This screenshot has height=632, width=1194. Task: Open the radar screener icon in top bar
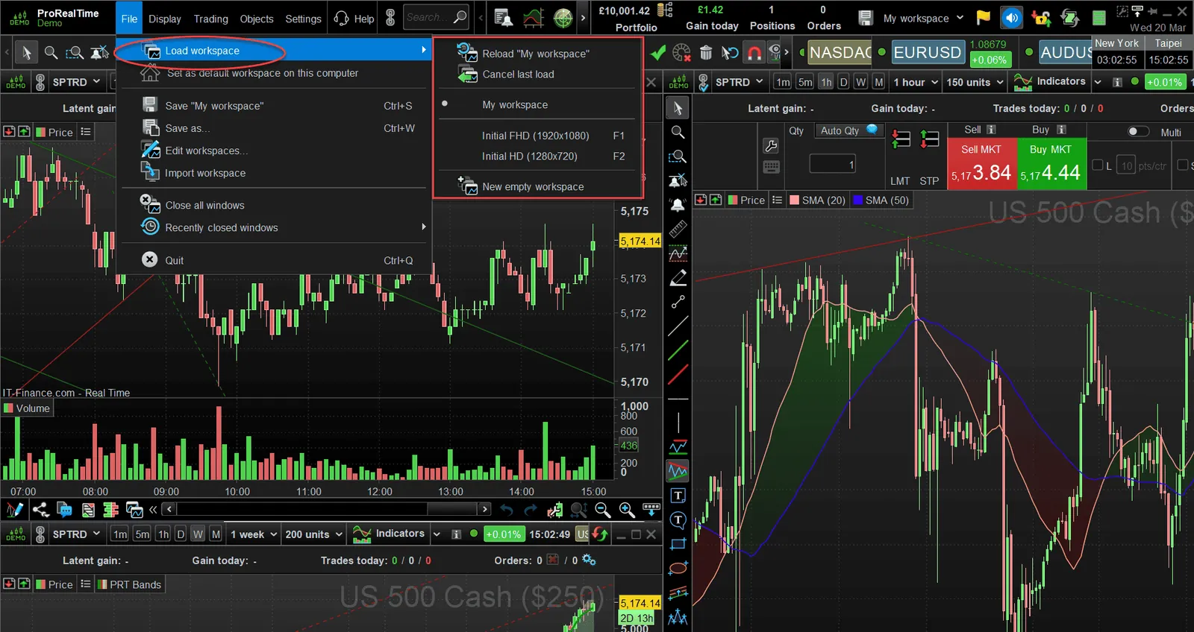tap(563, 18)
